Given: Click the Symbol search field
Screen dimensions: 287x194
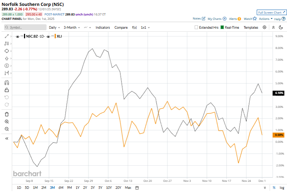Looking at the screenshot, I should tap(25, 27).
